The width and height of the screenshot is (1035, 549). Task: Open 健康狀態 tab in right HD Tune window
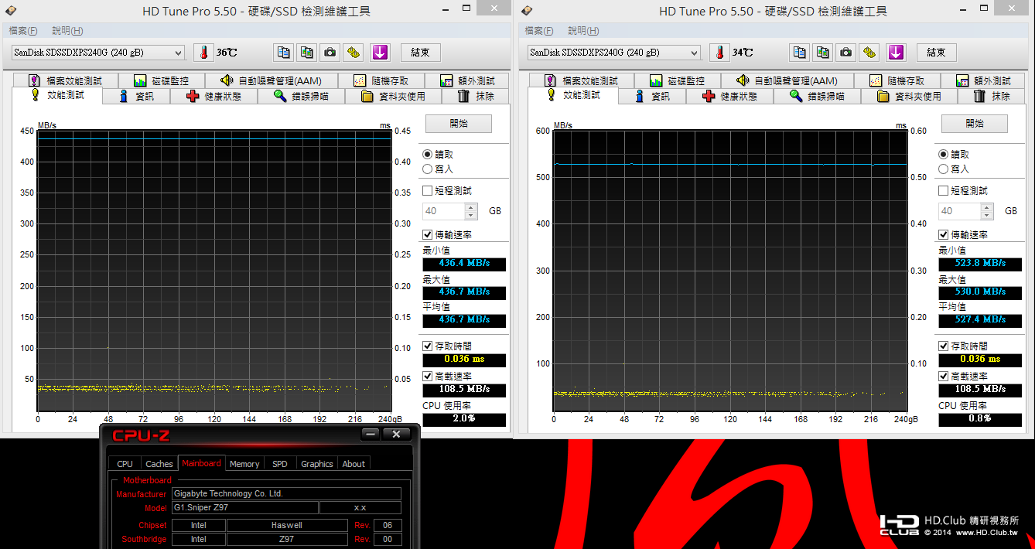point(730,96)
